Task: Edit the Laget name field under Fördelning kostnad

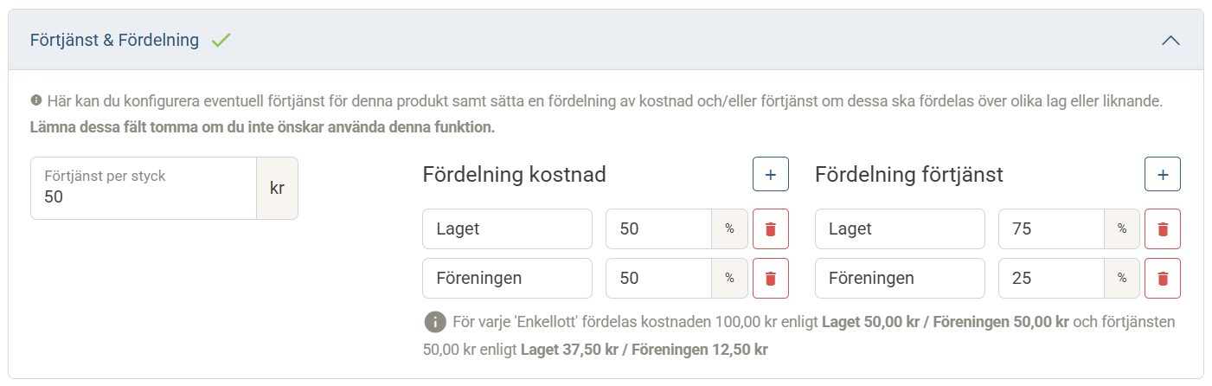Action: (507, 229)
